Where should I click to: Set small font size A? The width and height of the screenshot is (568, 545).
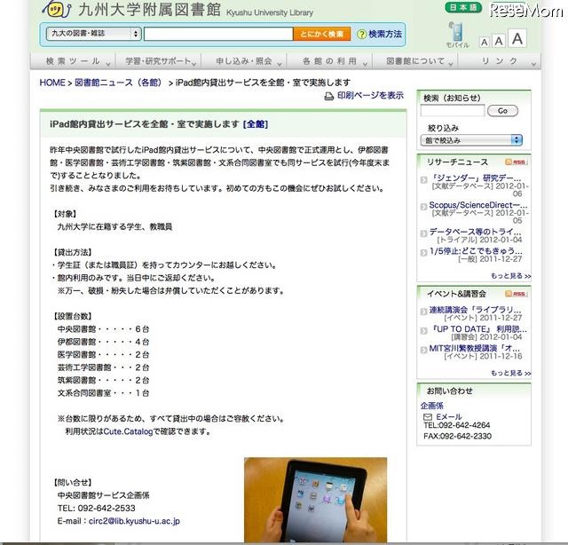484,43
